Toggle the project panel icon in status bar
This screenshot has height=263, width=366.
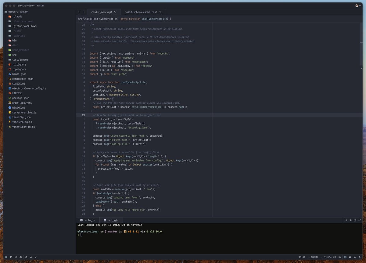6,257
